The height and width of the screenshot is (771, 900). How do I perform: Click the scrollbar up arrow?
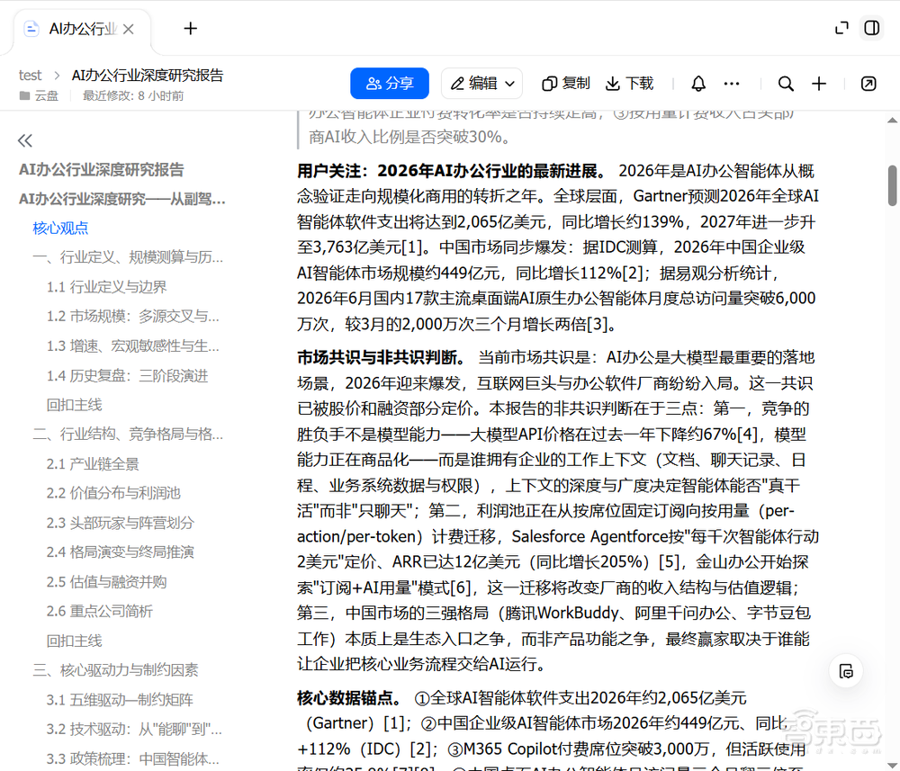click(x=892, y=121)
